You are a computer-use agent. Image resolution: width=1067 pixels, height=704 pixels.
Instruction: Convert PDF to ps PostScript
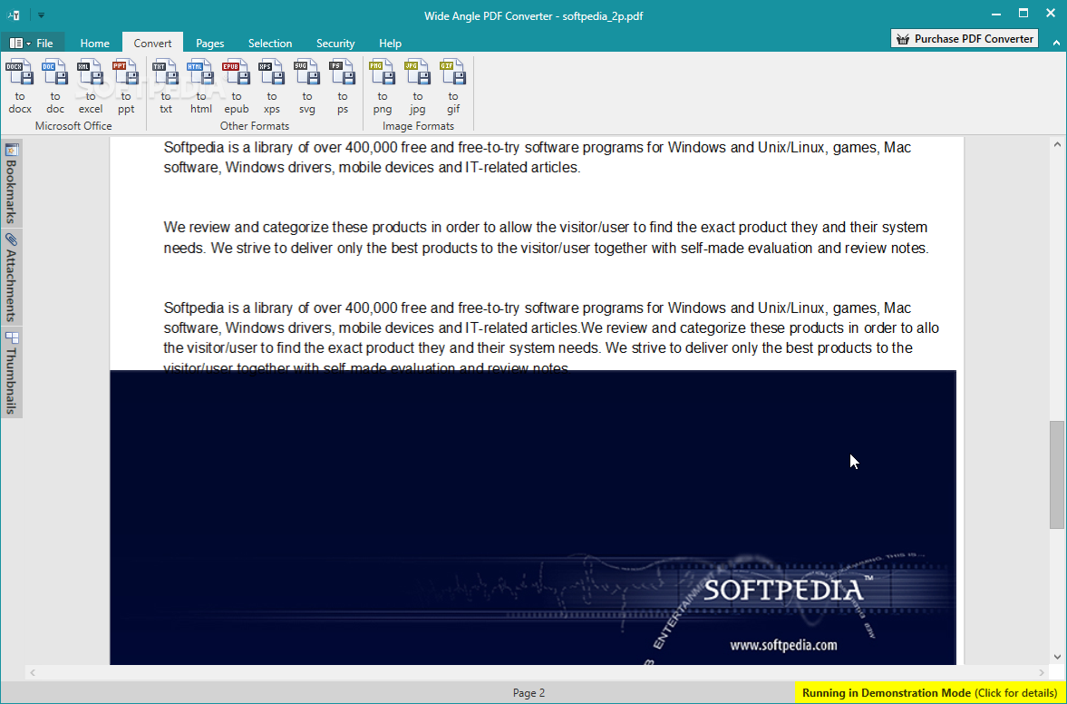click(343, 86)
